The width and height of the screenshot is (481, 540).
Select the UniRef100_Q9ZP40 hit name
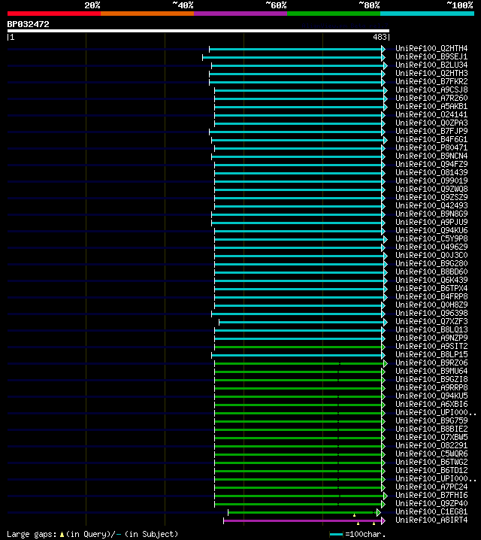[x=431, y=503]
